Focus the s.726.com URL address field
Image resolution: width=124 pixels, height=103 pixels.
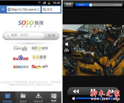point(24,9)
